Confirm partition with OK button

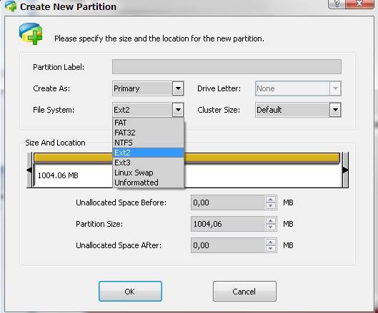tap(130, 292)
